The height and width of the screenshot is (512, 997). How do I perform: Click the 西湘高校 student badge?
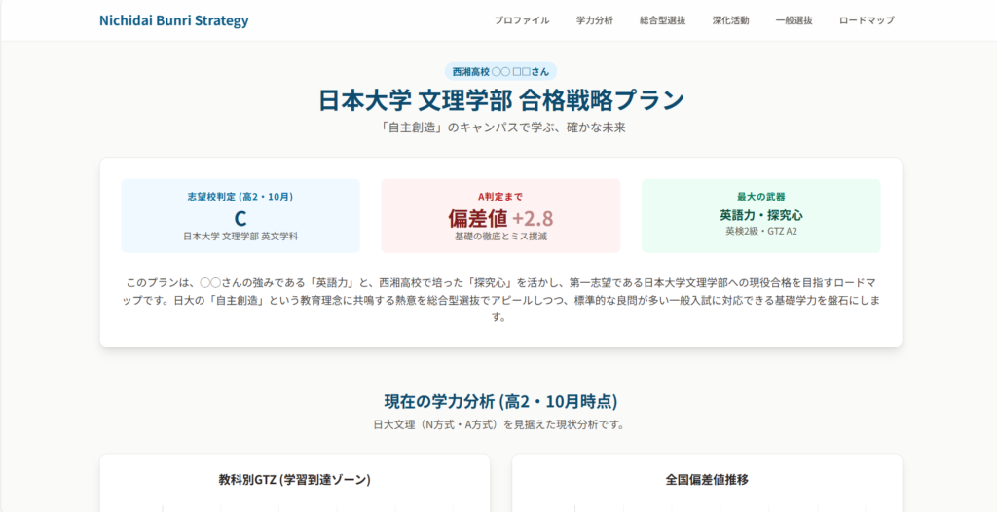(500, 71)
